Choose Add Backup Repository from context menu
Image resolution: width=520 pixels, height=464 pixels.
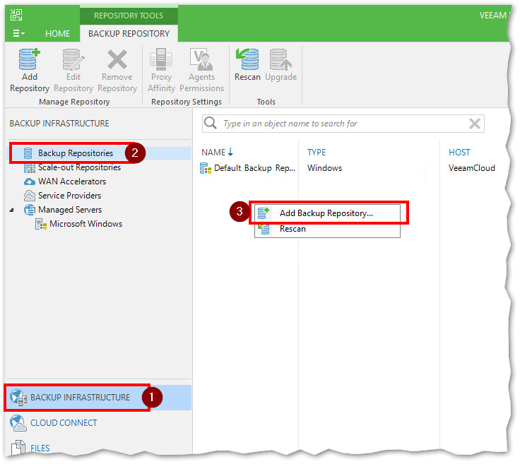tap(326, 213)
